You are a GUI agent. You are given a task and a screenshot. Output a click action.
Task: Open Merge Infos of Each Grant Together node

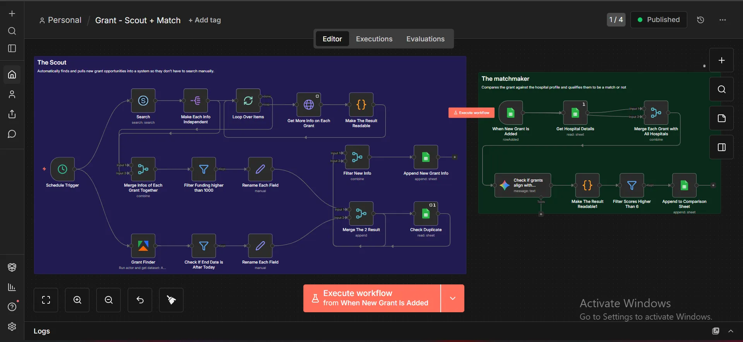(x=143, y=169)
